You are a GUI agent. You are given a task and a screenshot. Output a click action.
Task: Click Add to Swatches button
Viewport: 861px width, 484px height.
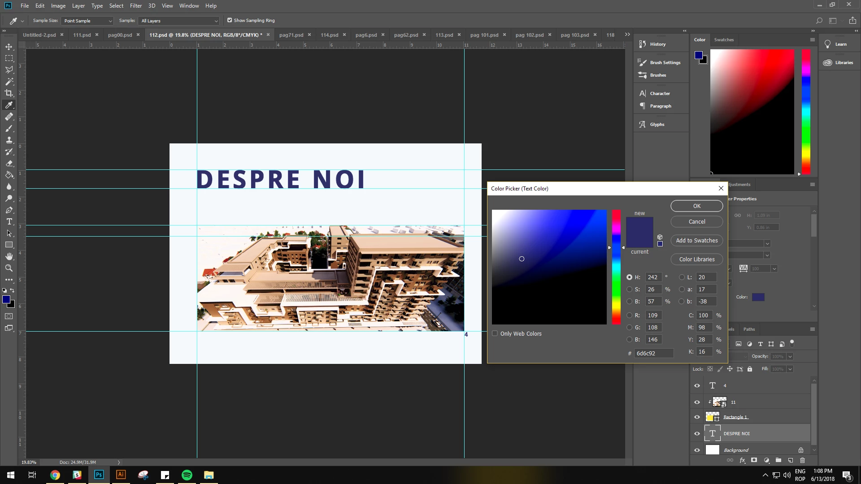pyautogui.click(x=696, y=240)
